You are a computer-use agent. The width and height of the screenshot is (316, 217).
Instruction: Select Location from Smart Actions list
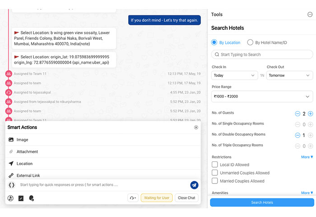coord(24,164)
